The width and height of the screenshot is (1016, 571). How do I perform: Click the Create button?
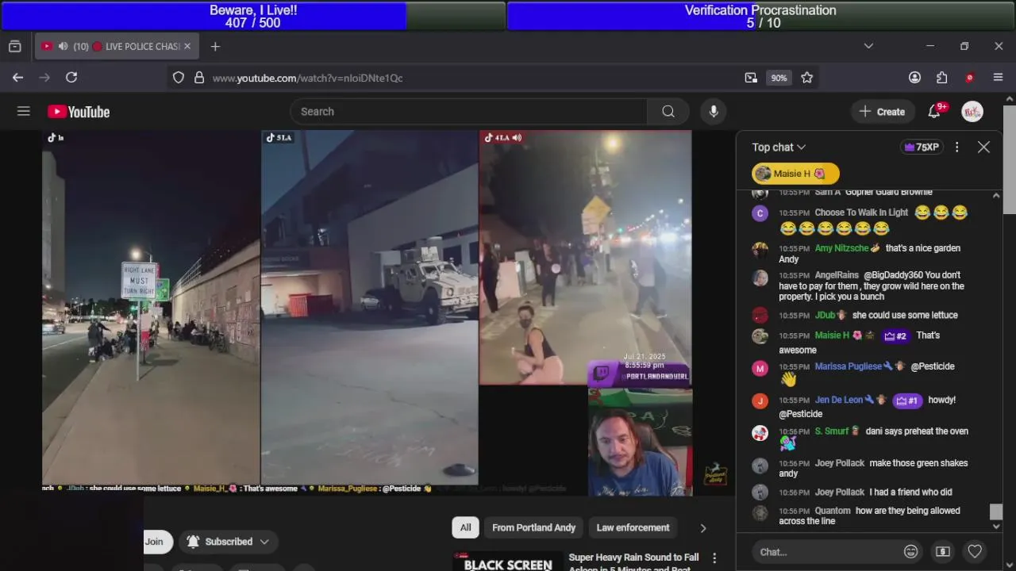click(x=882, y=112)
